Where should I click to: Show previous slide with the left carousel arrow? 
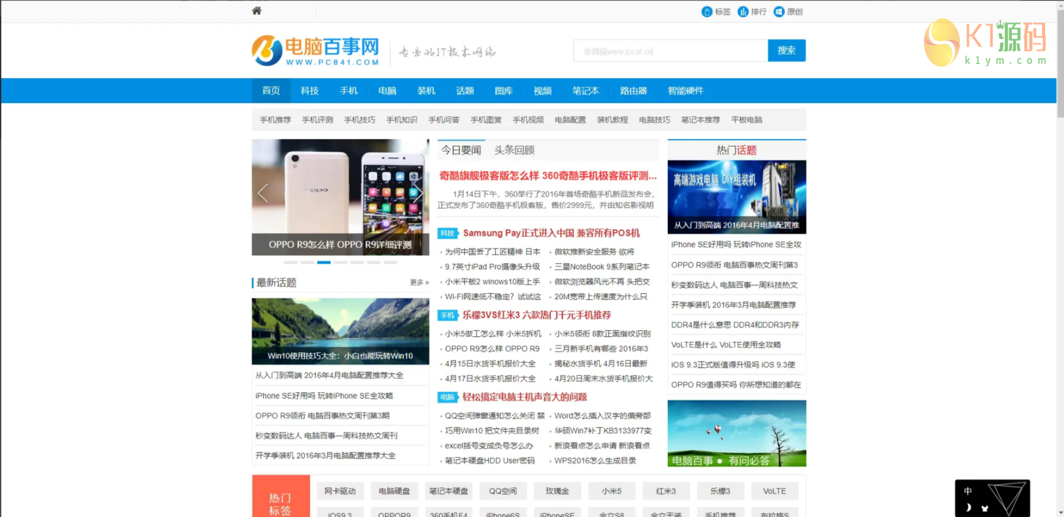point(263,193)
